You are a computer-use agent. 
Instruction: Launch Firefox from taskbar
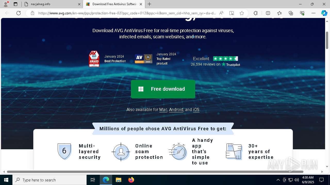coord(131,180)
